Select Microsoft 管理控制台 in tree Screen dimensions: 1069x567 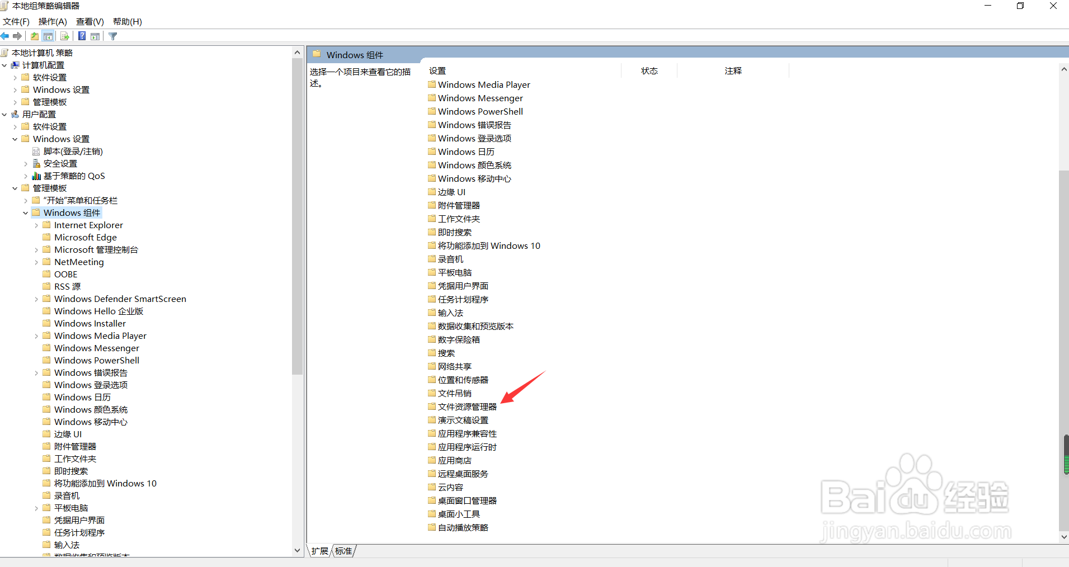point(96,250)
